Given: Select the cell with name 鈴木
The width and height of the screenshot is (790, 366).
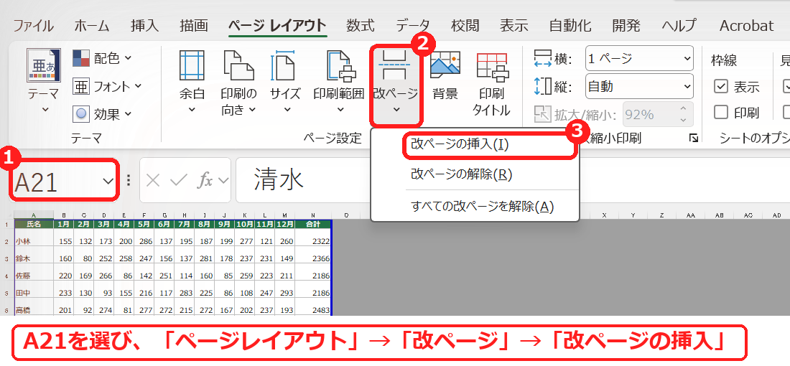Looking at the screenshot, I should [x=34, y=255].
